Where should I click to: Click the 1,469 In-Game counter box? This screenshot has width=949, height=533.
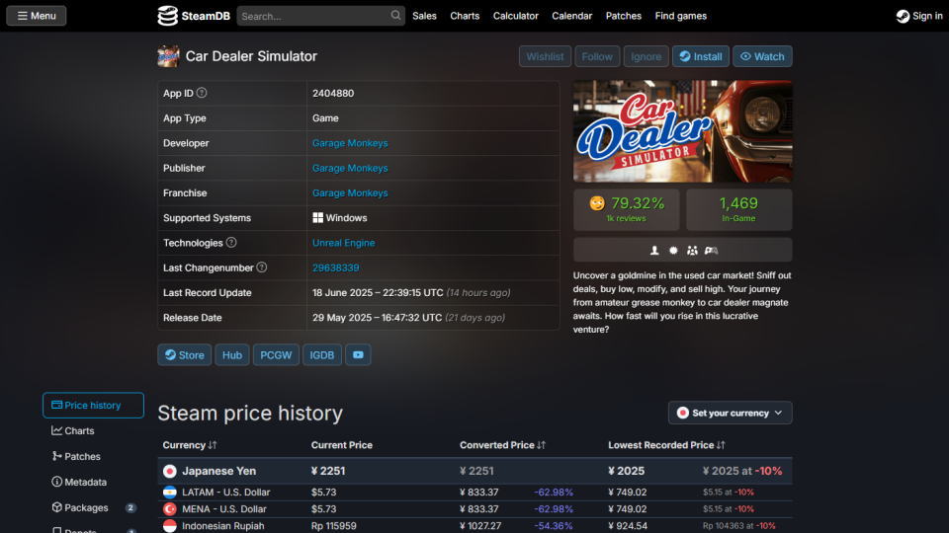739,209
